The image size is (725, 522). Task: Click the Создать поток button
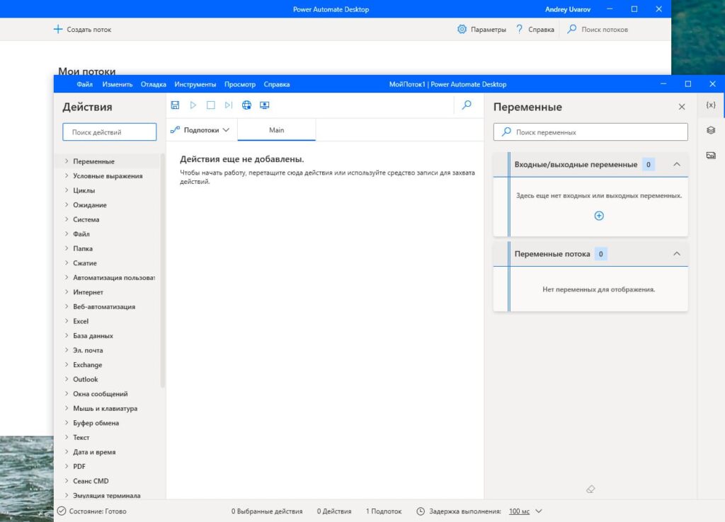click(82, 30)
